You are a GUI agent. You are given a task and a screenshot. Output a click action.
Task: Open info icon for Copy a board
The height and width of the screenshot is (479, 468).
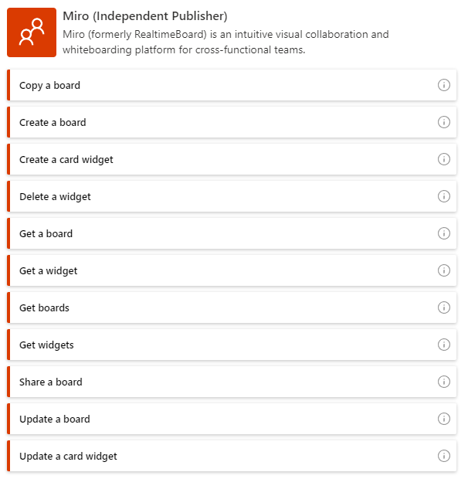click(x=443, y=85)
